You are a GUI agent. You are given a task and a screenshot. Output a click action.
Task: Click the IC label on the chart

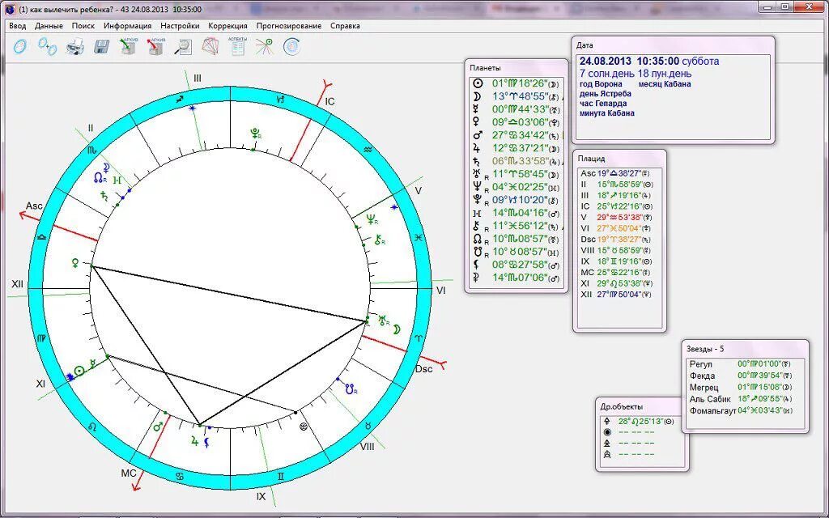329,101
